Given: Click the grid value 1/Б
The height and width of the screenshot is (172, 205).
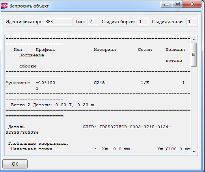Looking at the screenshot, I should (145, 83).
